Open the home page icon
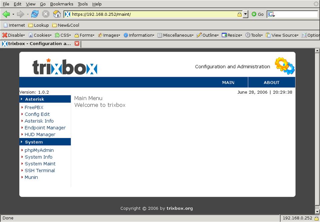320x222 pixels. tap(57, 14)
